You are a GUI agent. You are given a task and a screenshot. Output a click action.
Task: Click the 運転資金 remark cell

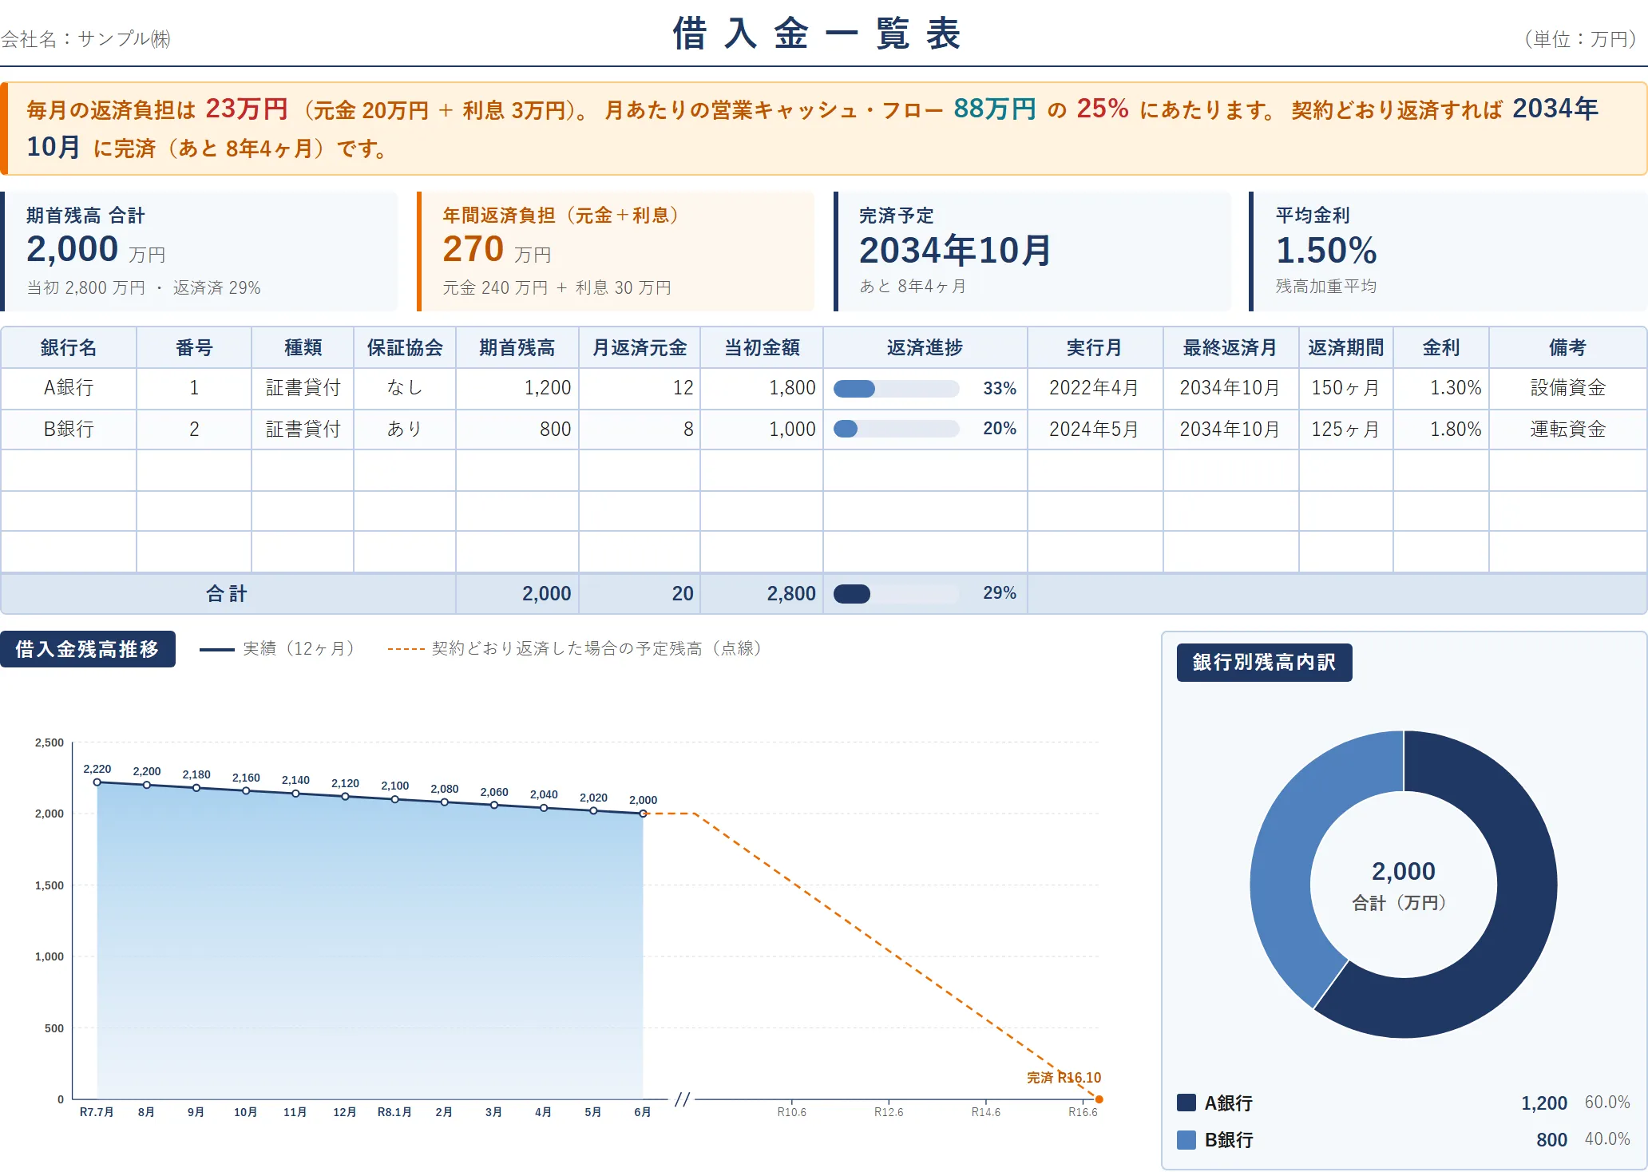1567,430
